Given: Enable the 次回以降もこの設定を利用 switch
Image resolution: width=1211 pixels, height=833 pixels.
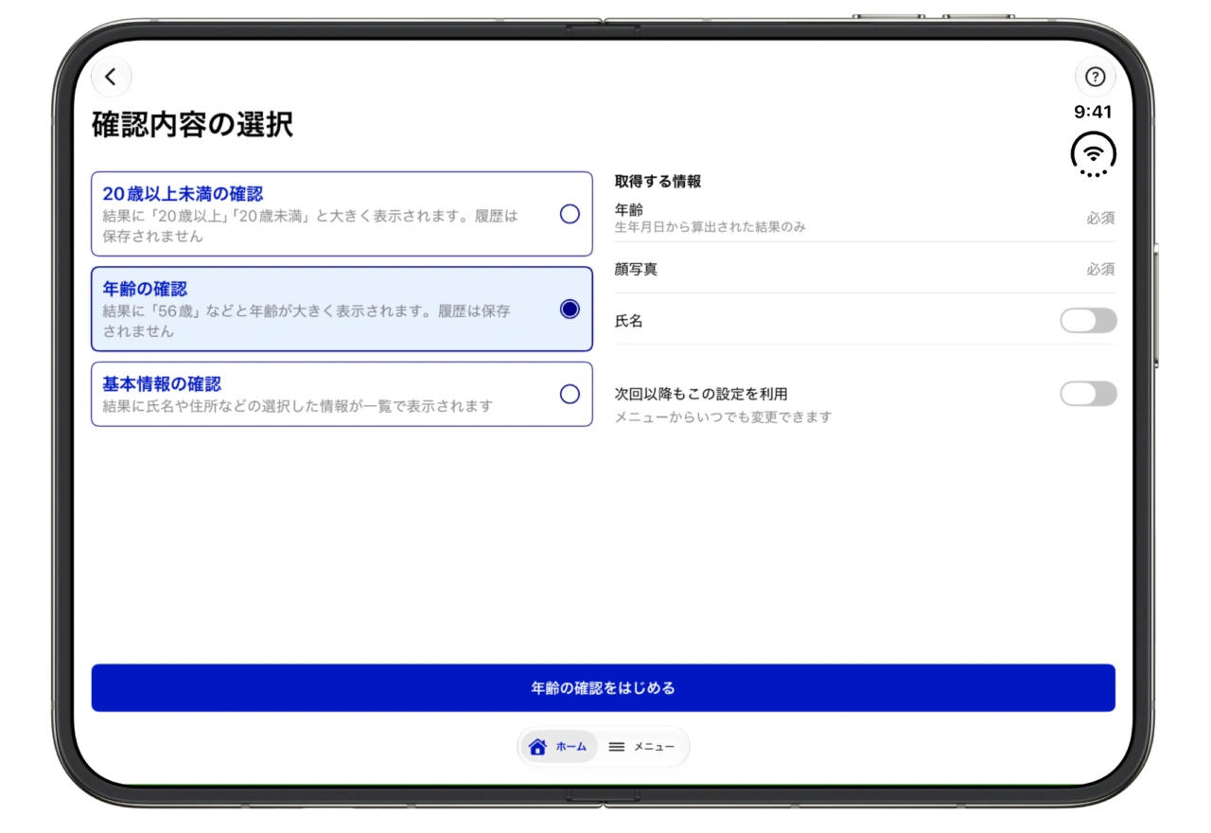Looking at the screenshot, I should (1088, 394).
